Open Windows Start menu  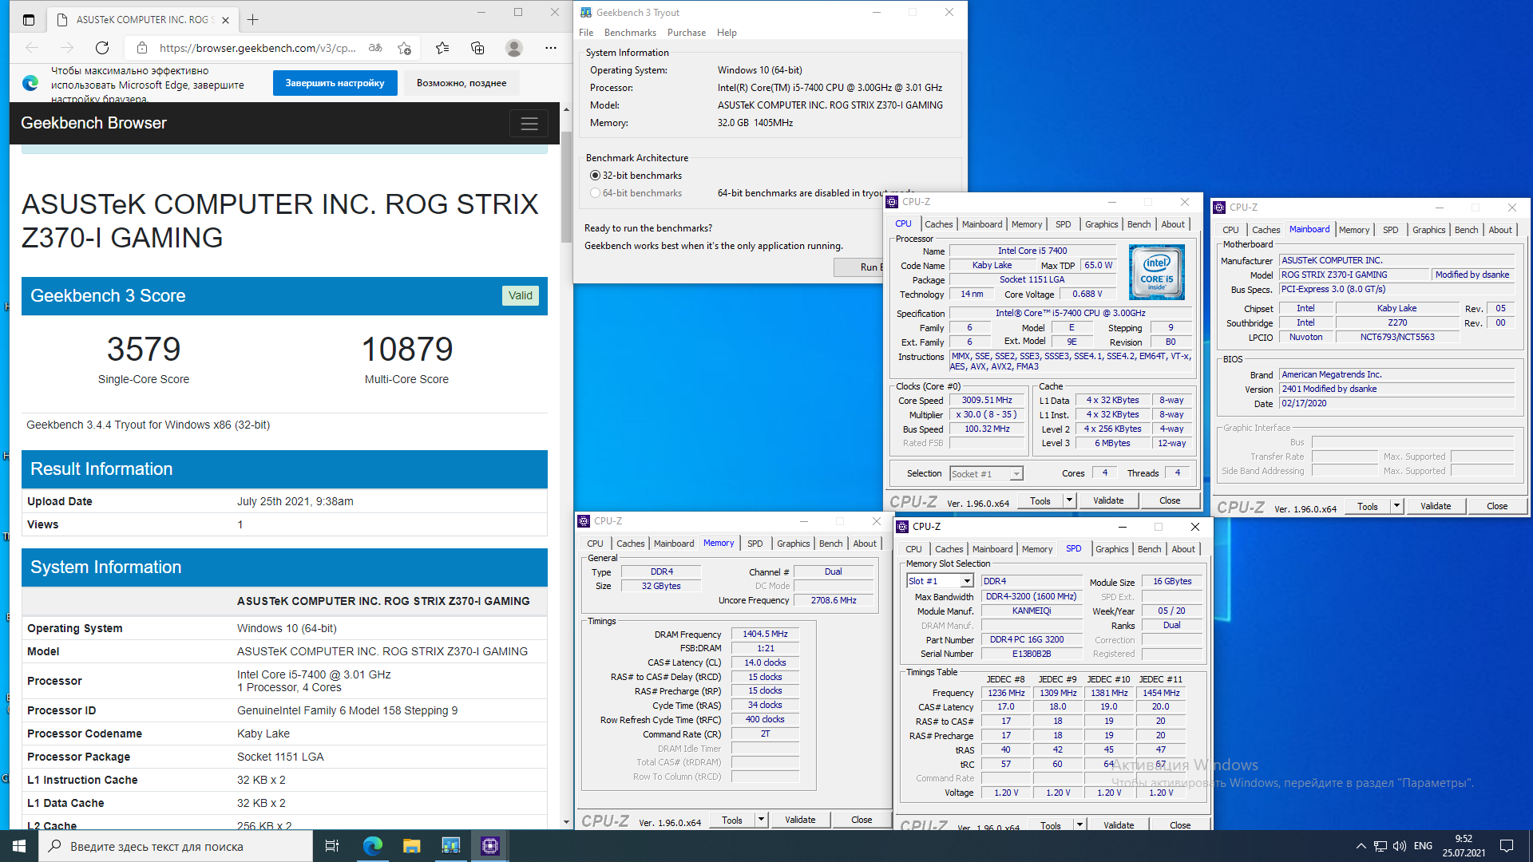19,846
